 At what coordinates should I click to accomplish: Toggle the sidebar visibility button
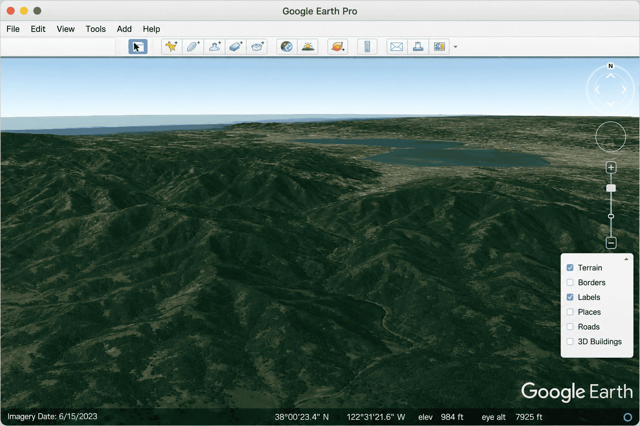(x=138, y=47)
